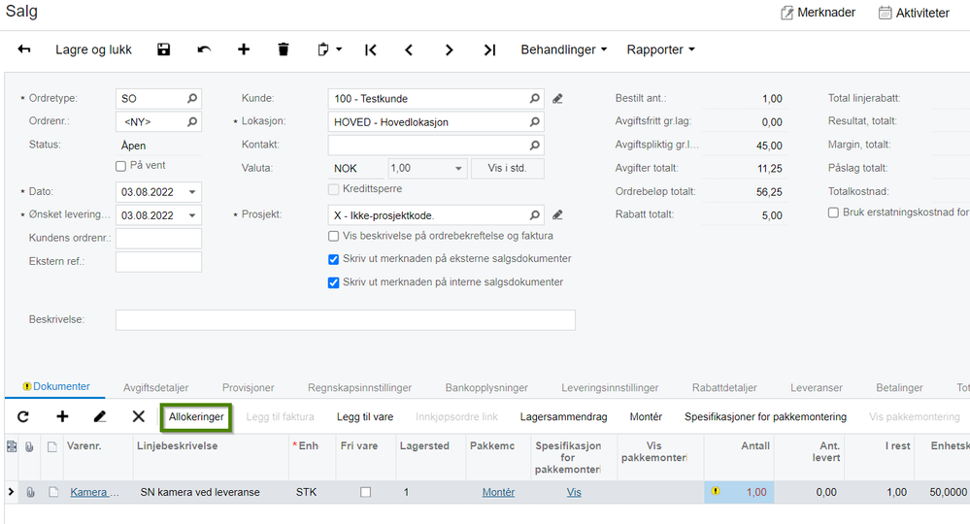Open Lokasjon lookup magnifier
The height and width of the screenshot is (524, 970).
click(x=534, y=121)
